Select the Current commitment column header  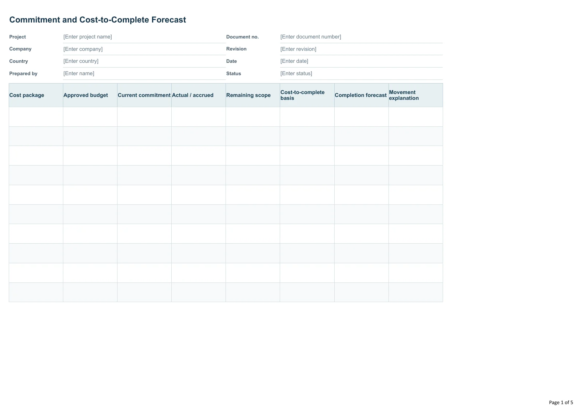tap(144, 95)
